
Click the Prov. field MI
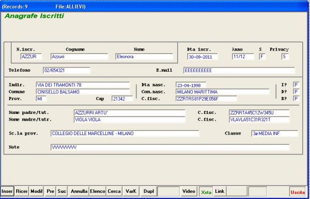(x=41, y=98)
